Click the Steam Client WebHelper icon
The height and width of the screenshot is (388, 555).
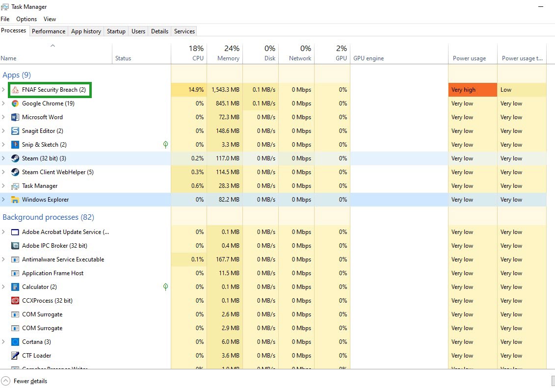click(15, 172)
